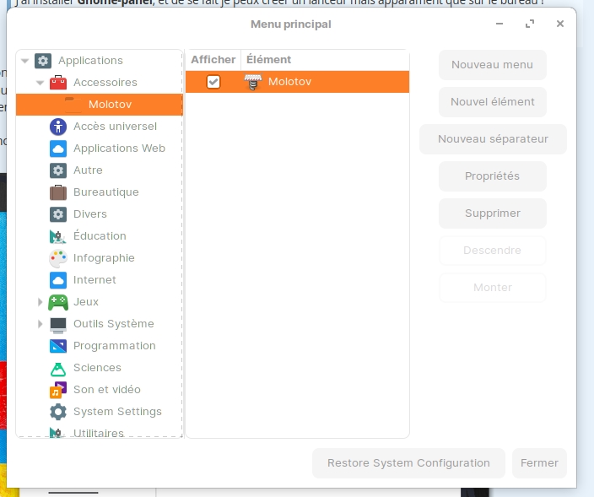Uncheck the Molotov Afficher checkbox

[x=213, y=82]
